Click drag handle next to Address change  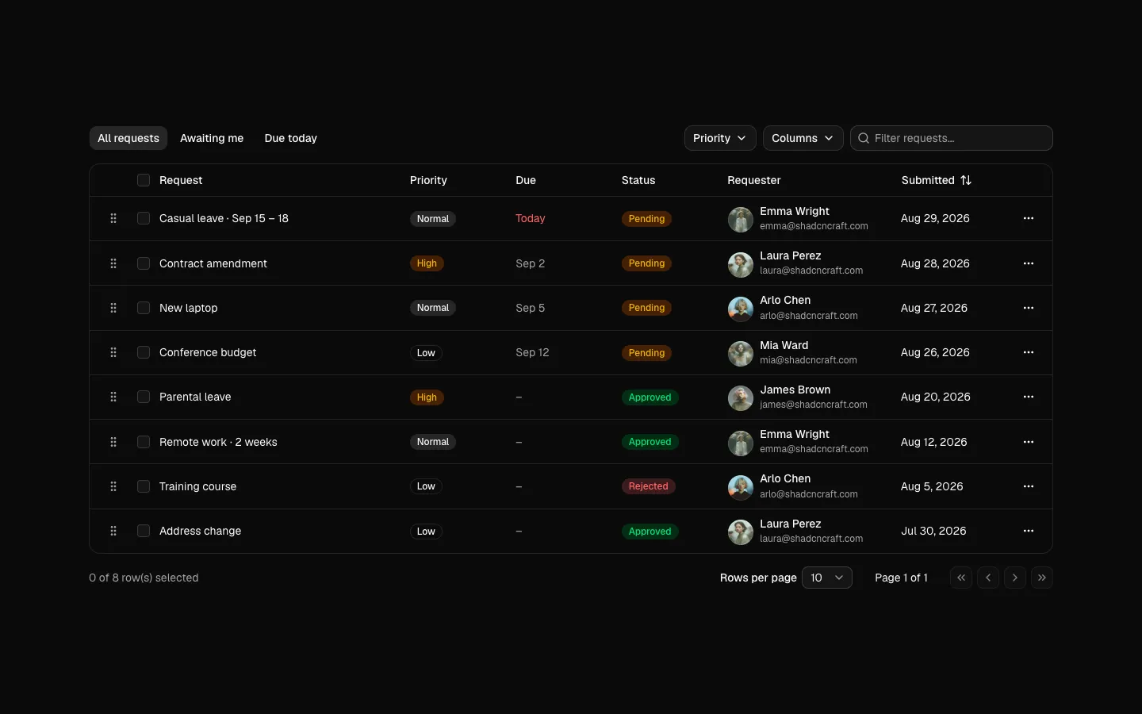click(113, 531)
